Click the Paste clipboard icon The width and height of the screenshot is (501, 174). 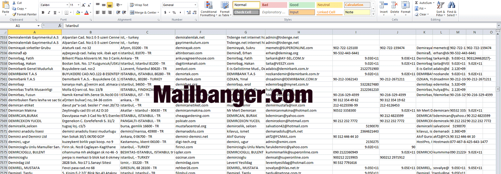coord(6,5)
